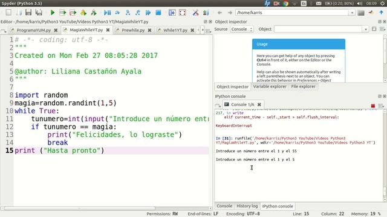
Task: Save the current file
Action: 28,12
